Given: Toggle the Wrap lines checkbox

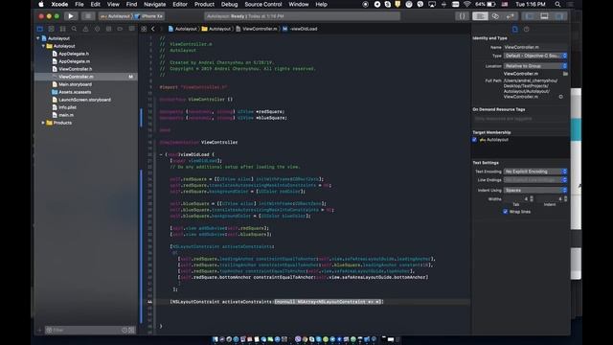Looking at the screenshot, I should 505,212.
